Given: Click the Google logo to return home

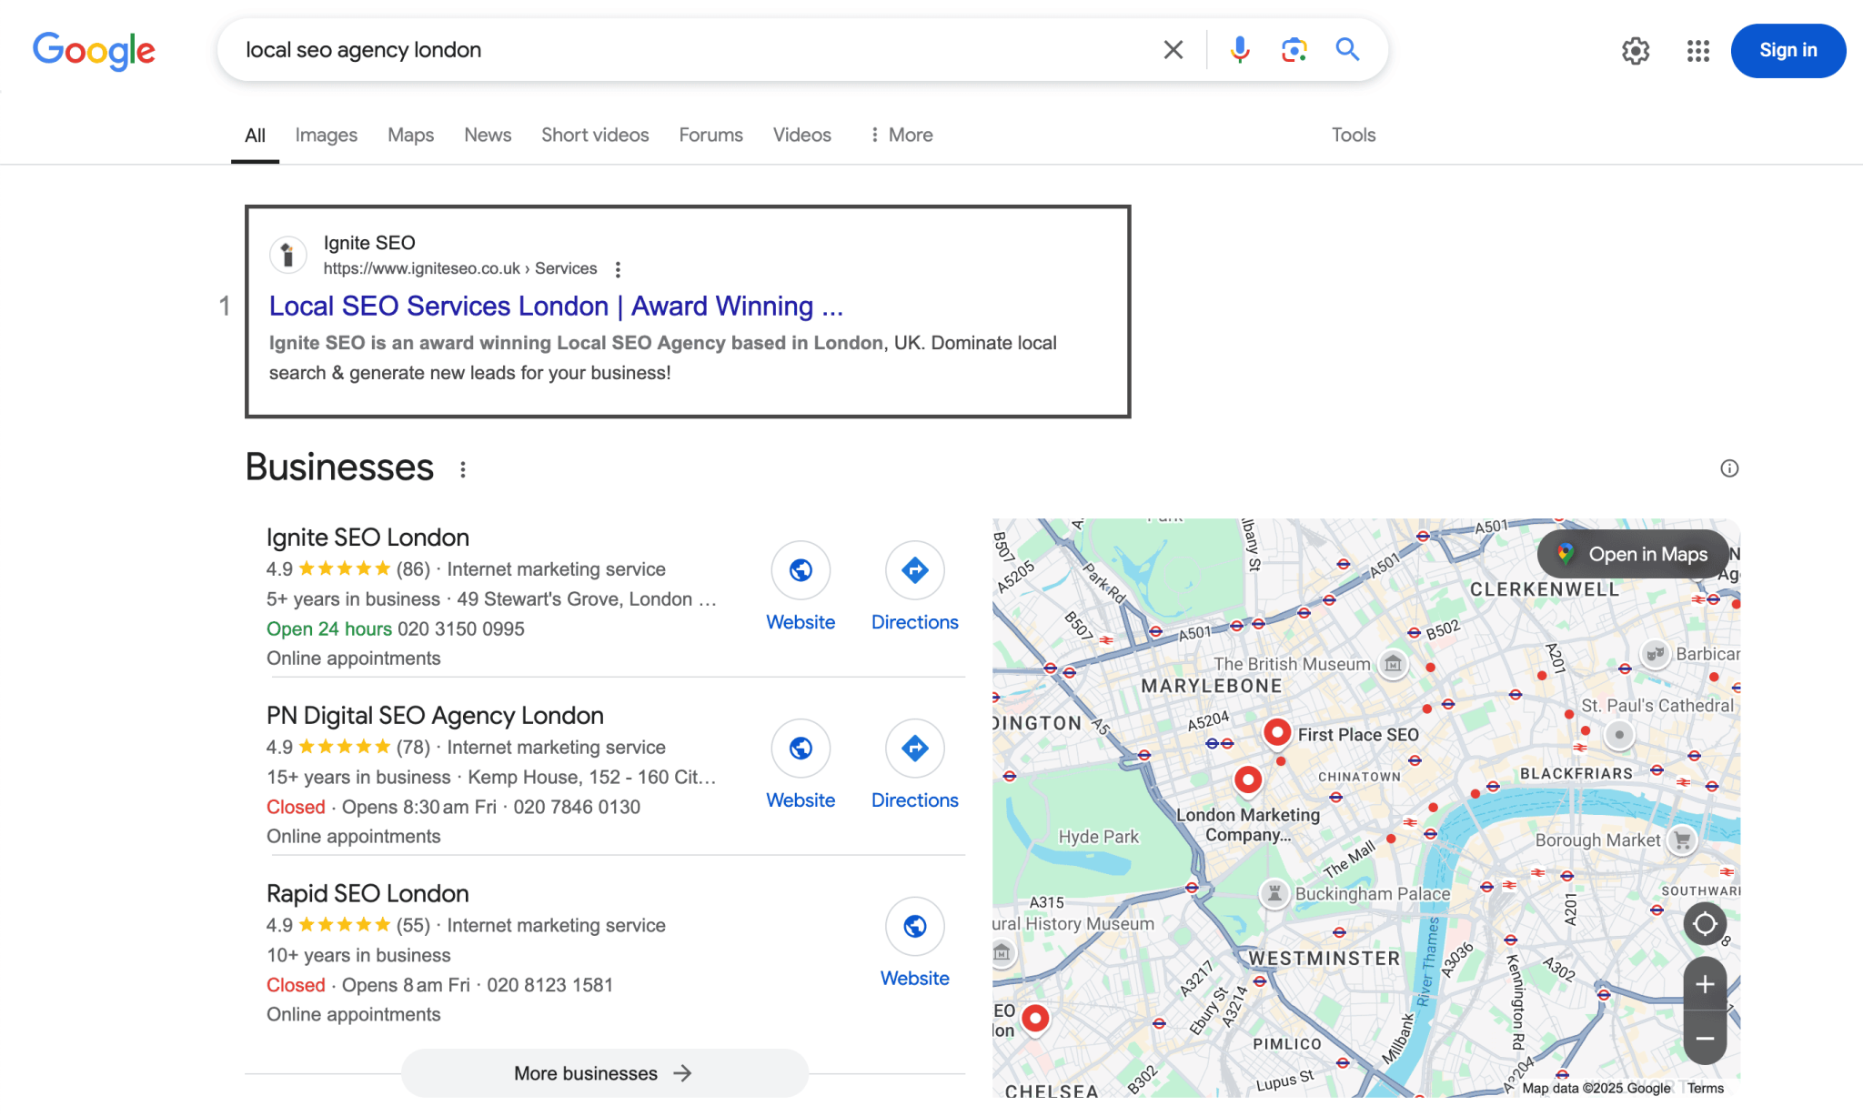Looking at the screenshot, I should pos(94,51).
